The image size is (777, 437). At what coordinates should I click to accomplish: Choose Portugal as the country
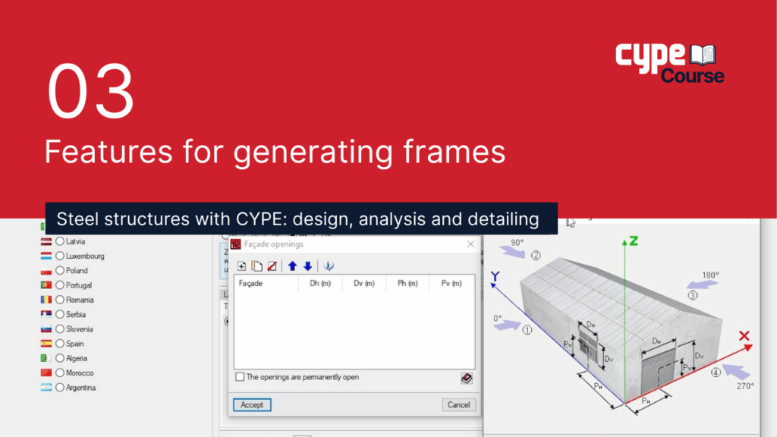click(x=60, y=285)
